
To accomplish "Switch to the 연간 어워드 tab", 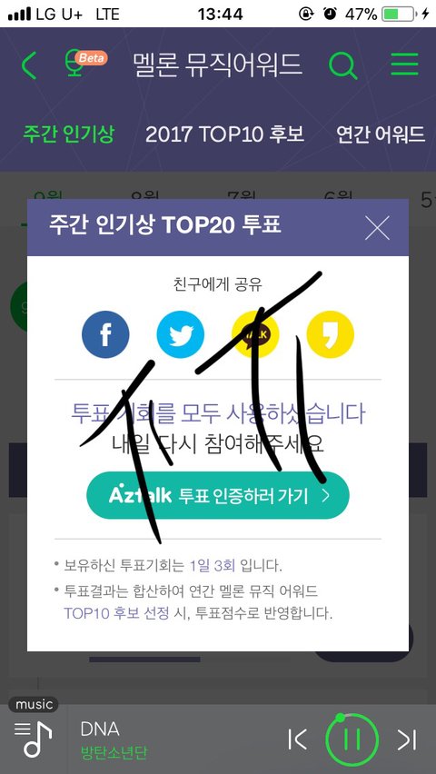I will tap(381, 134).
